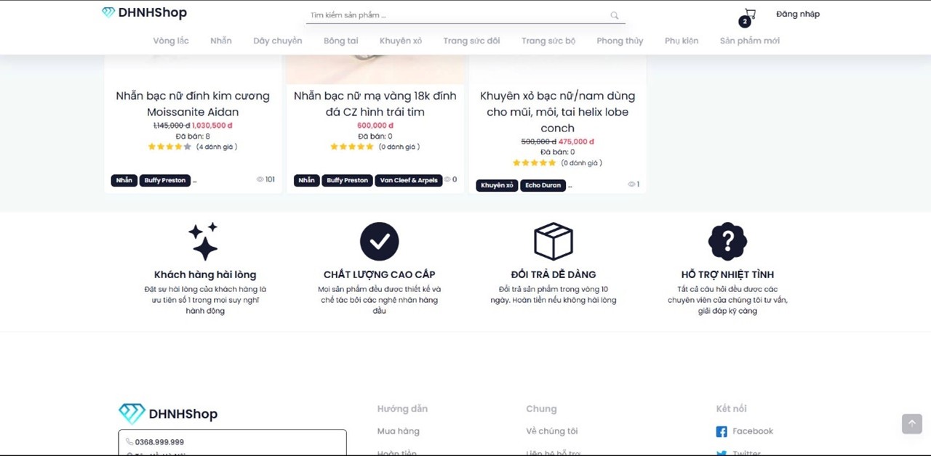Click the return box icon
This screenshot has height=456, width=931.
point(554,241)
